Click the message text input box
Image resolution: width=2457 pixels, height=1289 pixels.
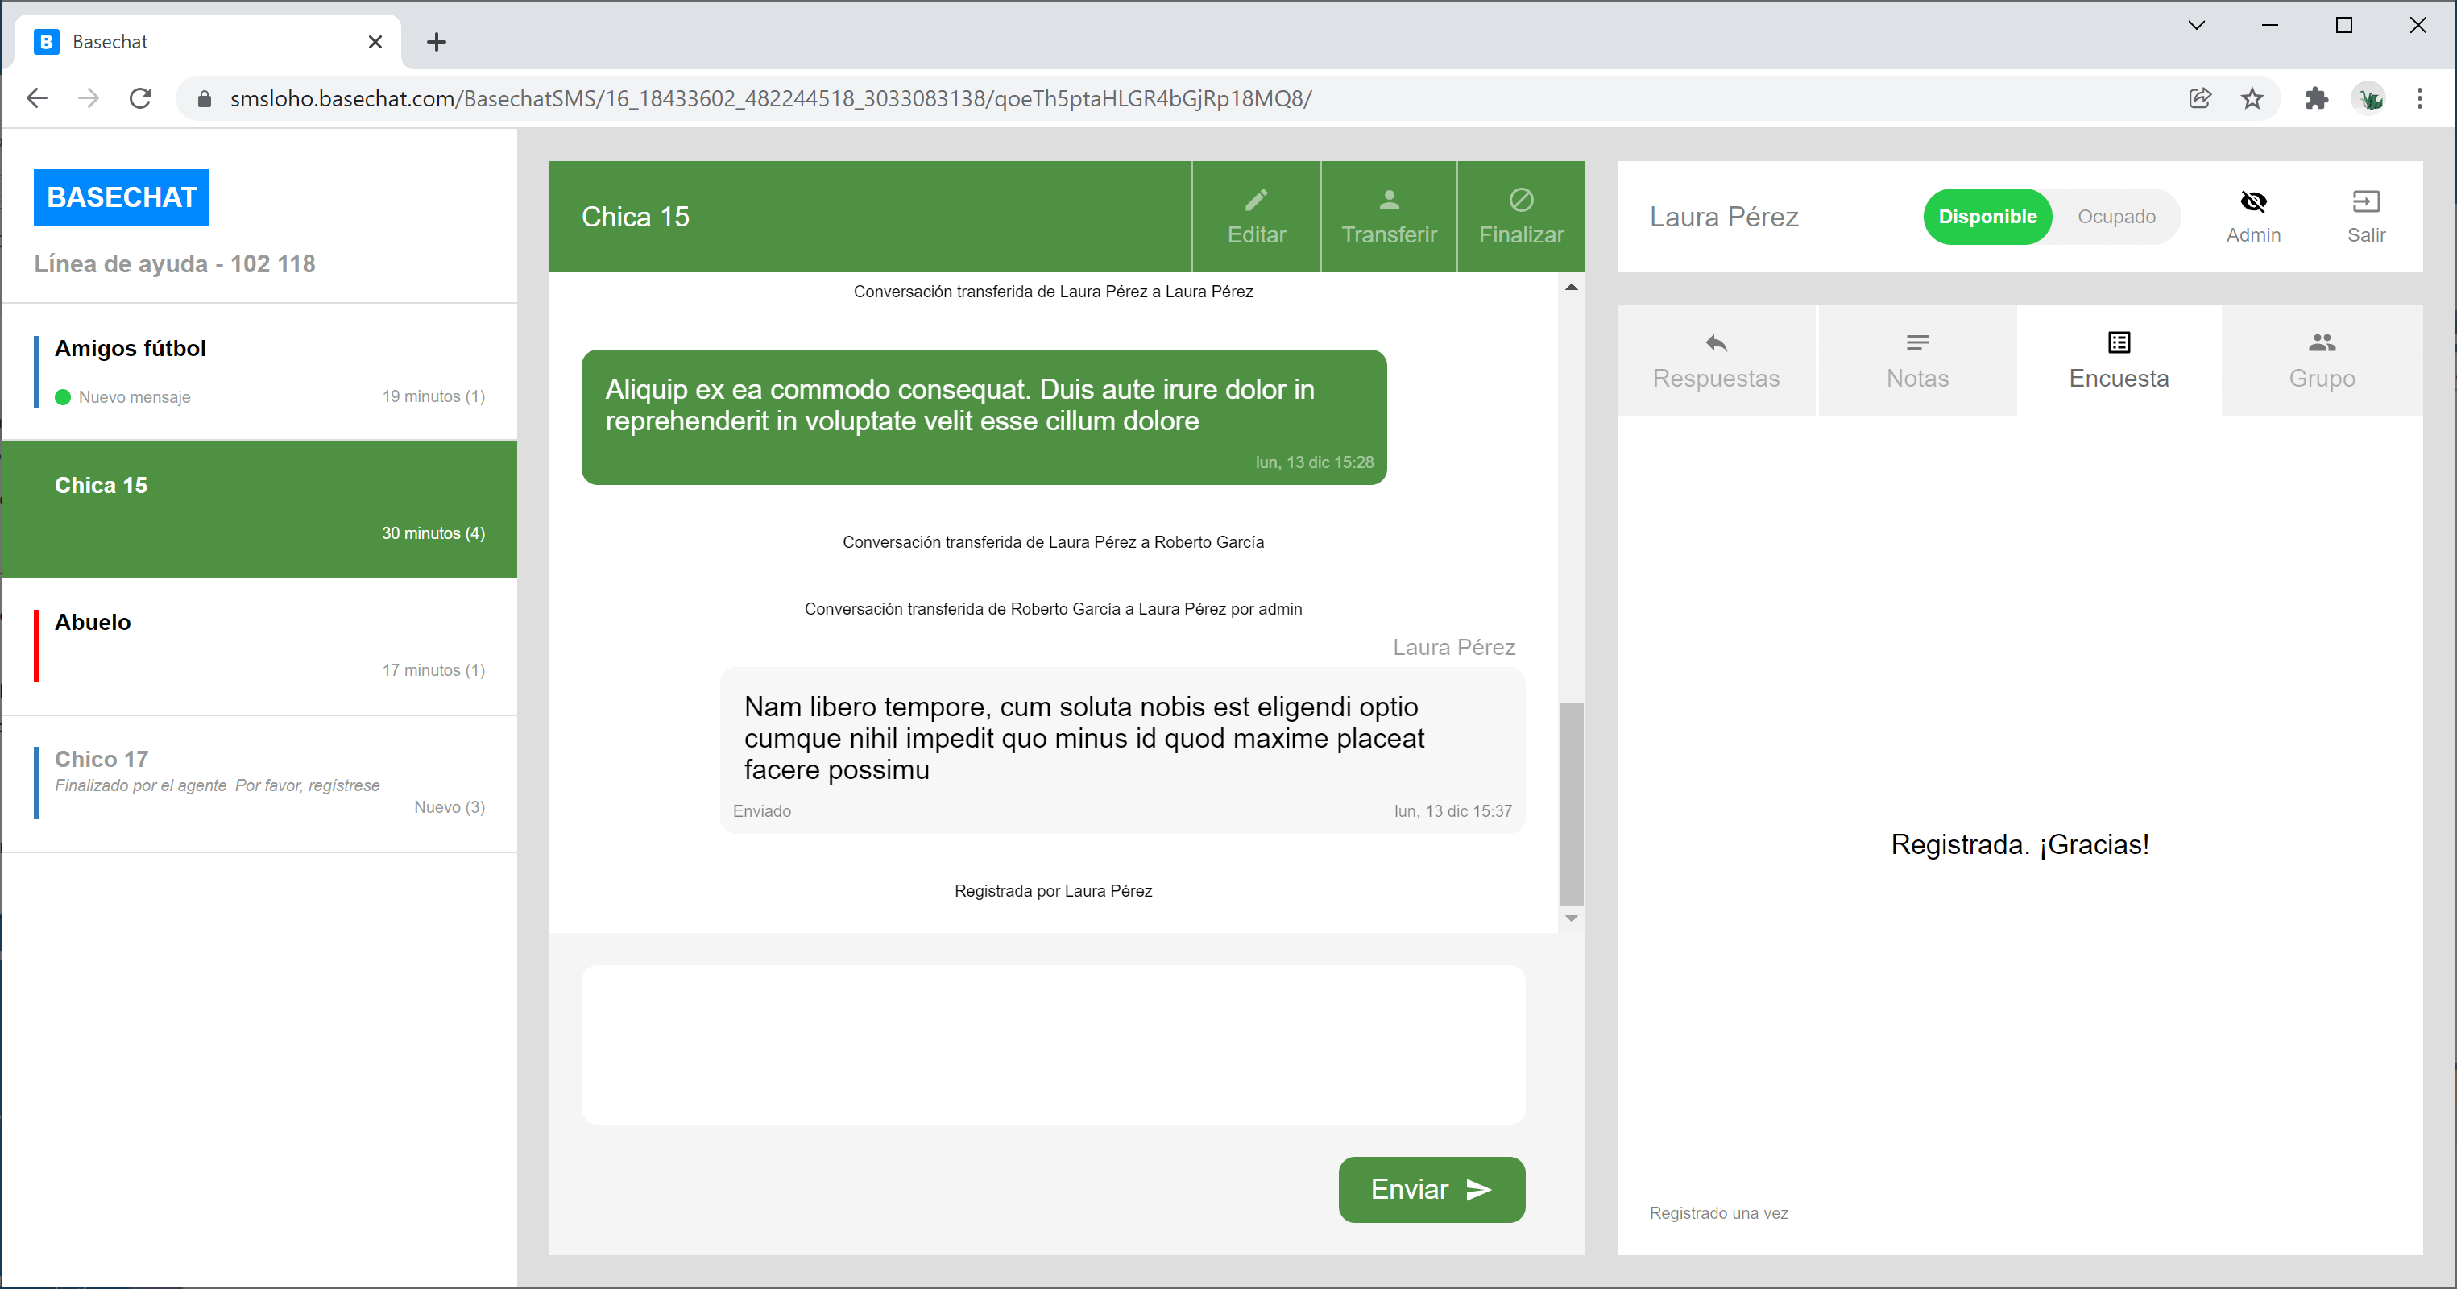tap(1053, 1044)
